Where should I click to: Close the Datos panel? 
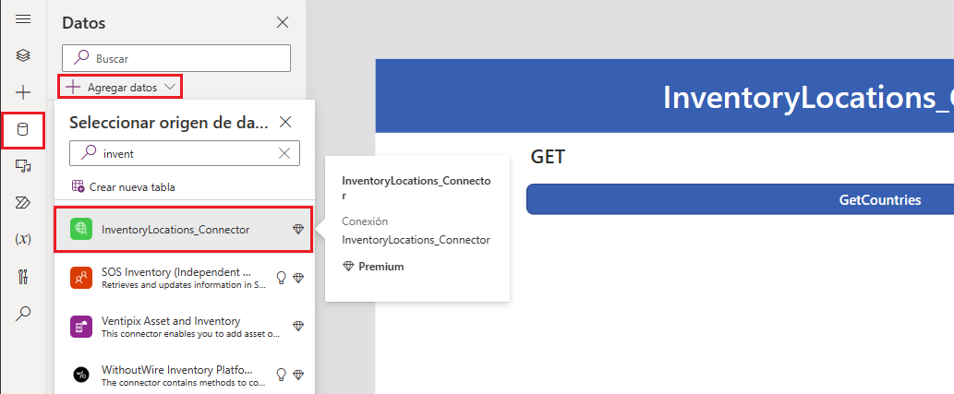pyautogui.click(x=283, y=22)
